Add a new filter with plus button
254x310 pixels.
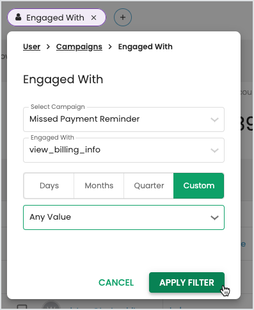click(x=123, y=17)
